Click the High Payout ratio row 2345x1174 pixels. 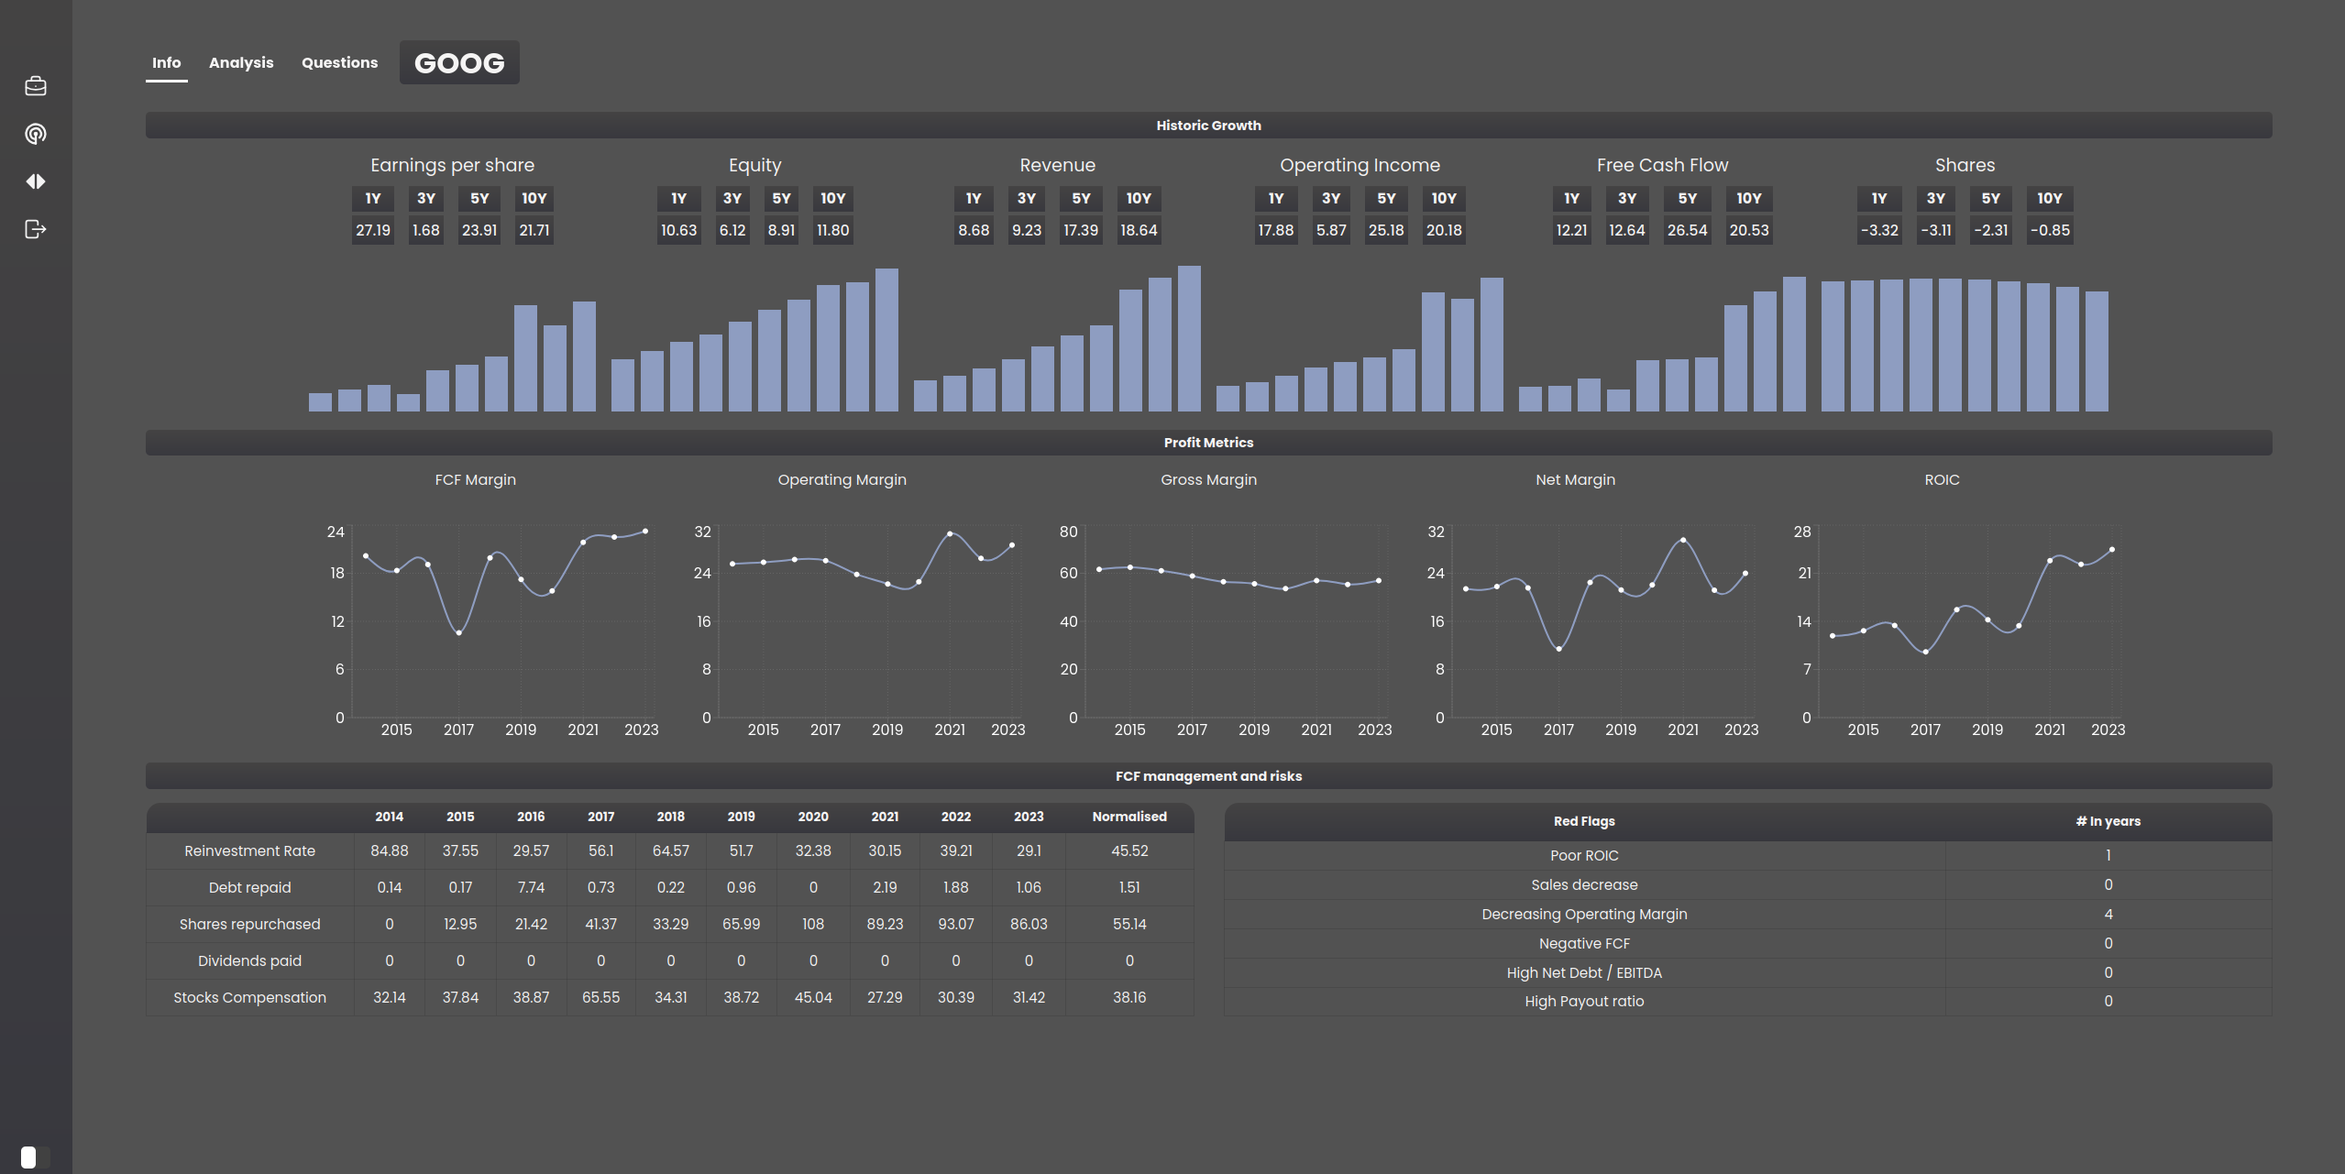pyautogui.click(x=1748, y=1001)
